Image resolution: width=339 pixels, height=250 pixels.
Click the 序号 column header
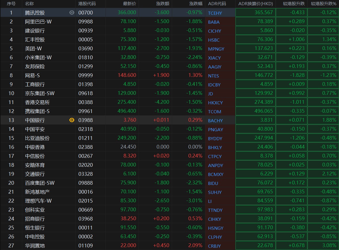[x=11, y=4]
